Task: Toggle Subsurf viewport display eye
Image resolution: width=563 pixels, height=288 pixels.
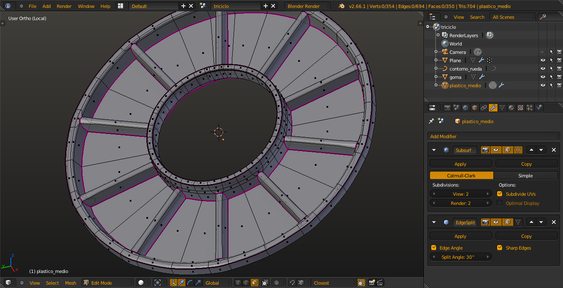Action: click(496, 150)
